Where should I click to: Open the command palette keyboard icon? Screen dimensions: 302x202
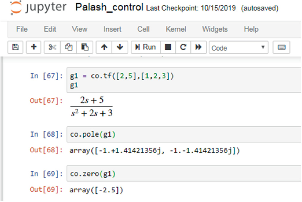pos(281,47)
